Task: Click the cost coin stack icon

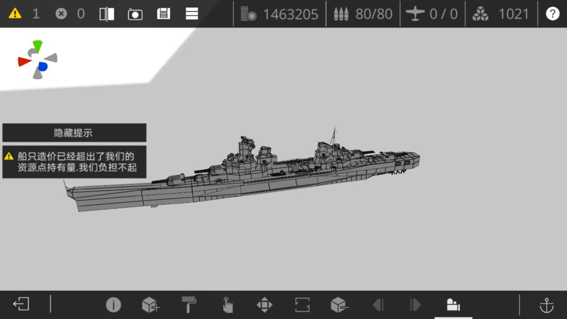Action: tap(248, 14)
